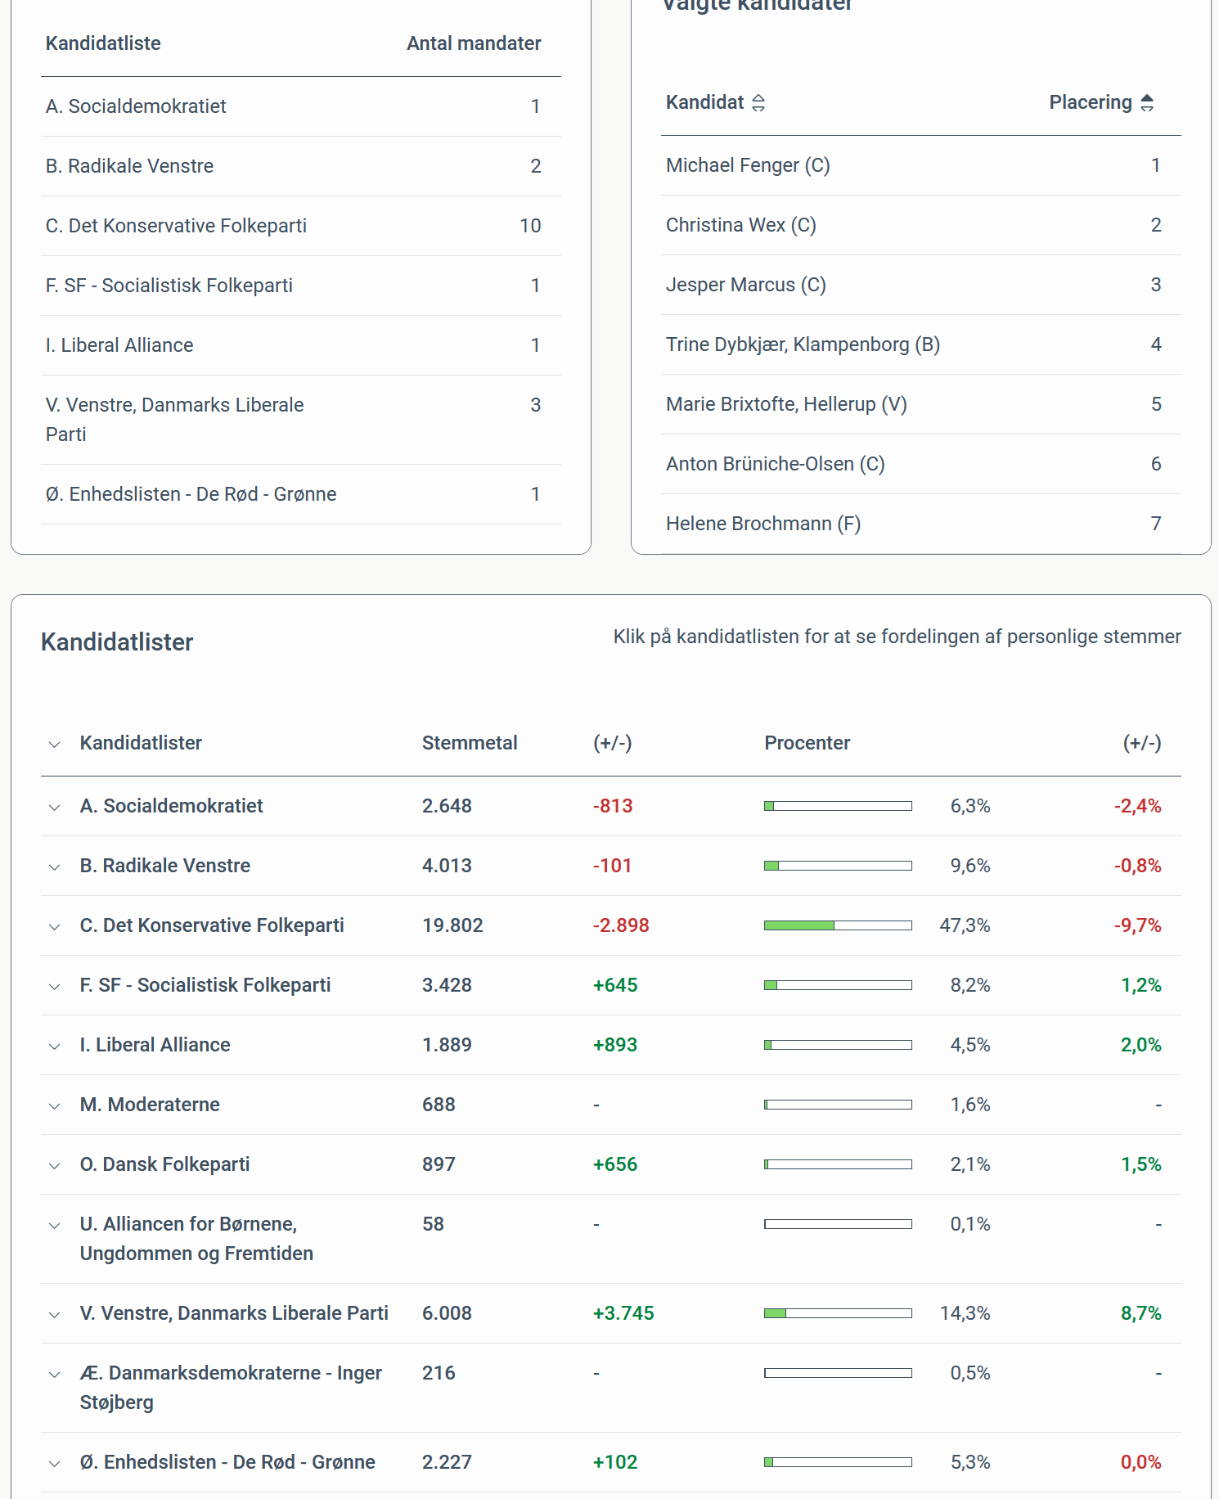
Task: Click the Procenter column header
Action: point(807,743)
